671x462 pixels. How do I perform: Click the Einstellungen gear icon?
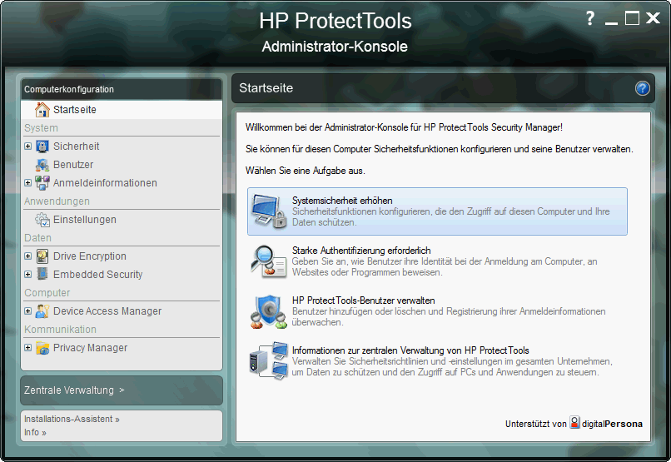42,220
